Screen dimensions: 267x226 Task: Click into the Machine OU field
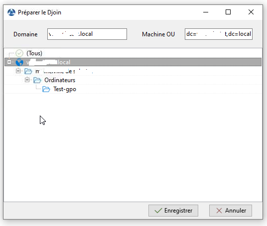click(x=219, y=34)
